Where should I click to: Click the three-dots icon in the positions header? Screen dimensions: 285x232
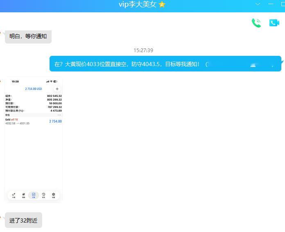[59, 115]
